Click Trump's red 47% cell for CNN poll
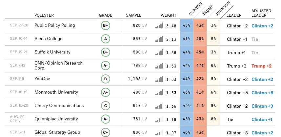This screenshot has height=137, width=281. pyautogui.click(x=200, y=66)
